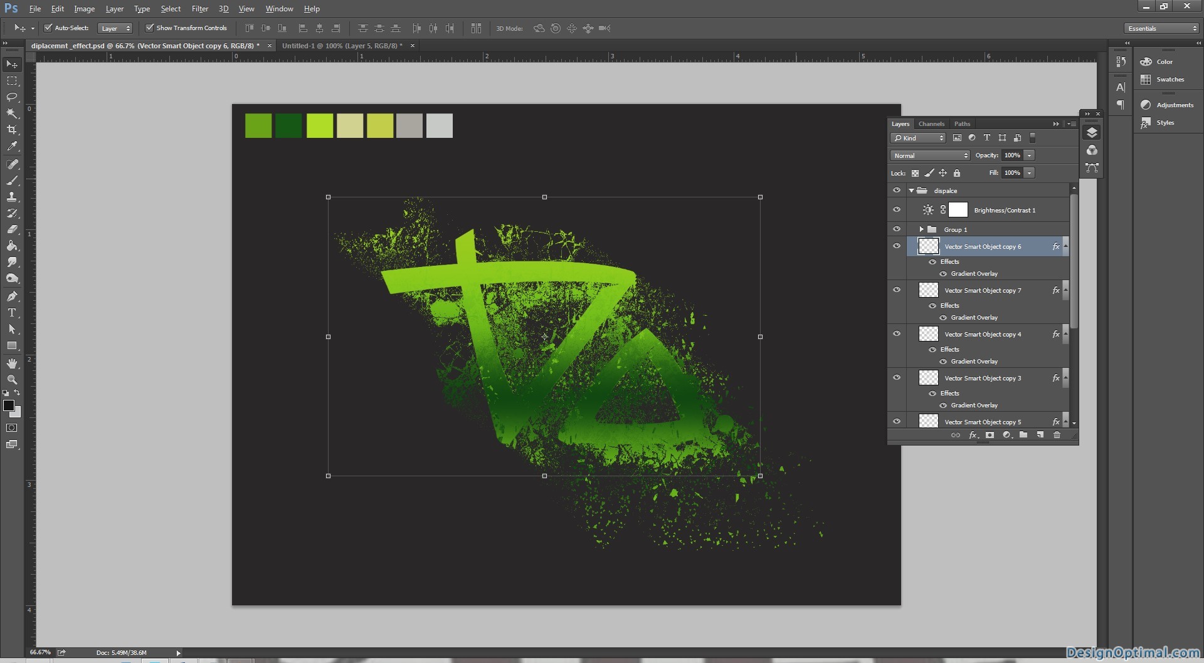Select the Magic Wand tool
Viewport: 1204px width, 663px height.
12,113
